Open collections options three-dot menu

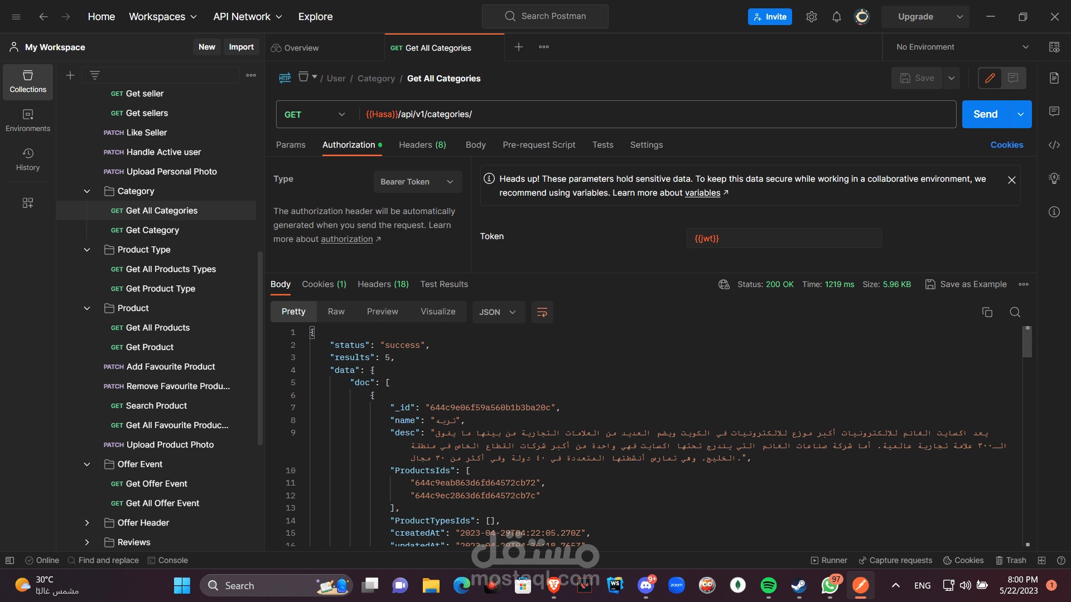click(x=251, y=75)
